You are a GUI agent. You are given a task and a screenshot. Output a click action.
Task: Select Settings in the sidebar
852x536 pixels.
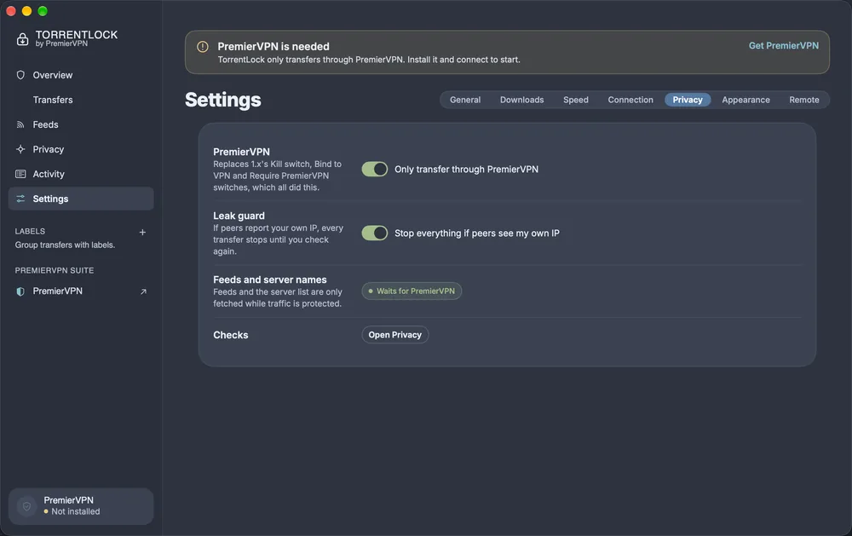(x=81, y=199)
